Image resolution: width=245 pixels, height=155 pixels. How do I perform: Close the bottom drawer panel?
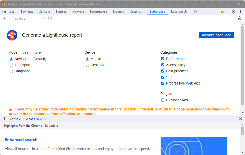(x=240, y=119)
